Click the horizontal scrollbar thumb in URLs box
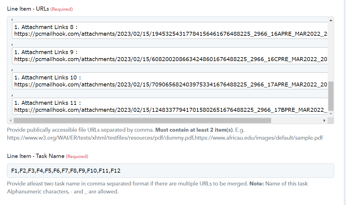This screenshot has height=205, width=346. pyautogui.click(x=142, y=120)
